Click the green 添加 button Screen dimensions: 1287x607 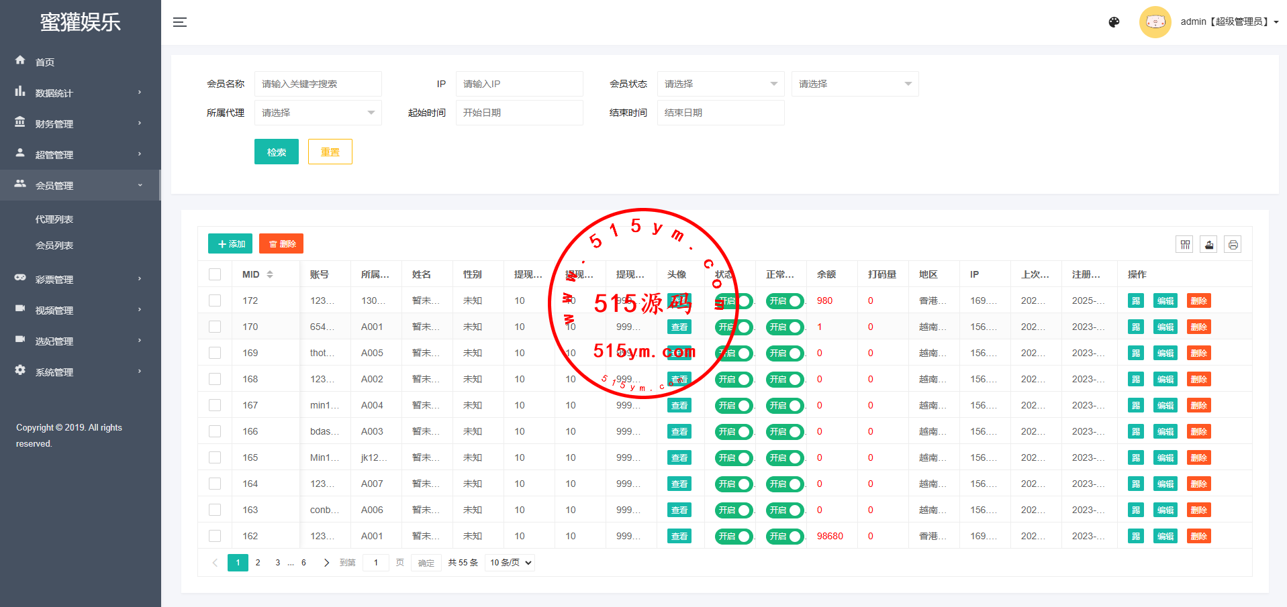coord(230,244)
